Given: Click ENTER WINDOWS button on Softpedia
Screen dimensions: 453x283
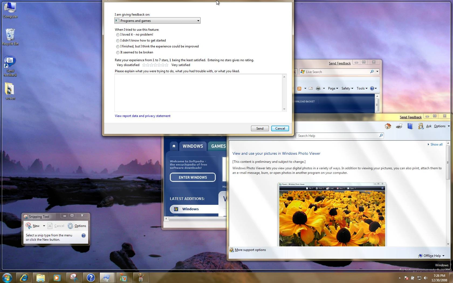Looking at the screenshot, I should [x=193, y=177].
